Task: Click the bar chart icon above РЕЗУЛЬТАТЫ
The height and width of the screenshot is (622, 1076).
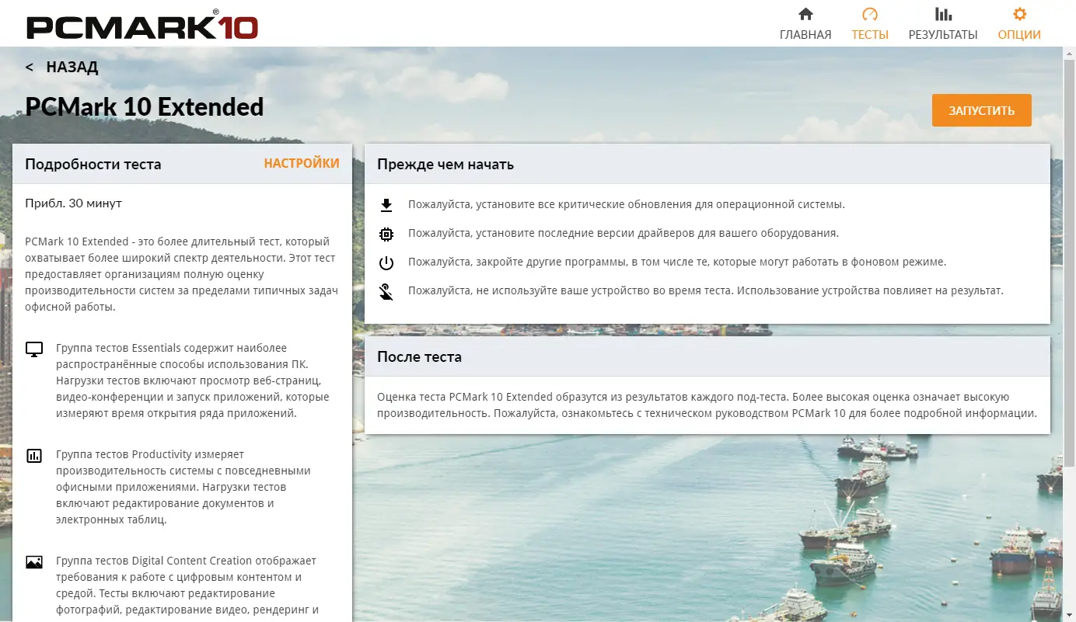Action: point(943,14)
